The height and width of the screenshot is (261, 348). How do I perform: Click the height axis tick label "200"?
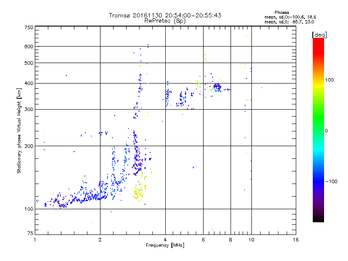coord(29,146)
